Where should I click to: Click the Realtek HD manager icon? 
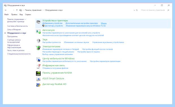click(38, 85)
